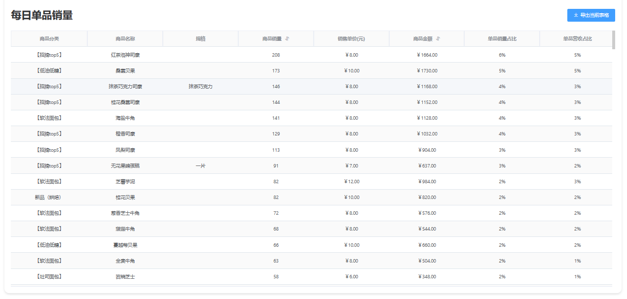
Task: Click the 单品营收占比 column header
Action: [577, 39]
